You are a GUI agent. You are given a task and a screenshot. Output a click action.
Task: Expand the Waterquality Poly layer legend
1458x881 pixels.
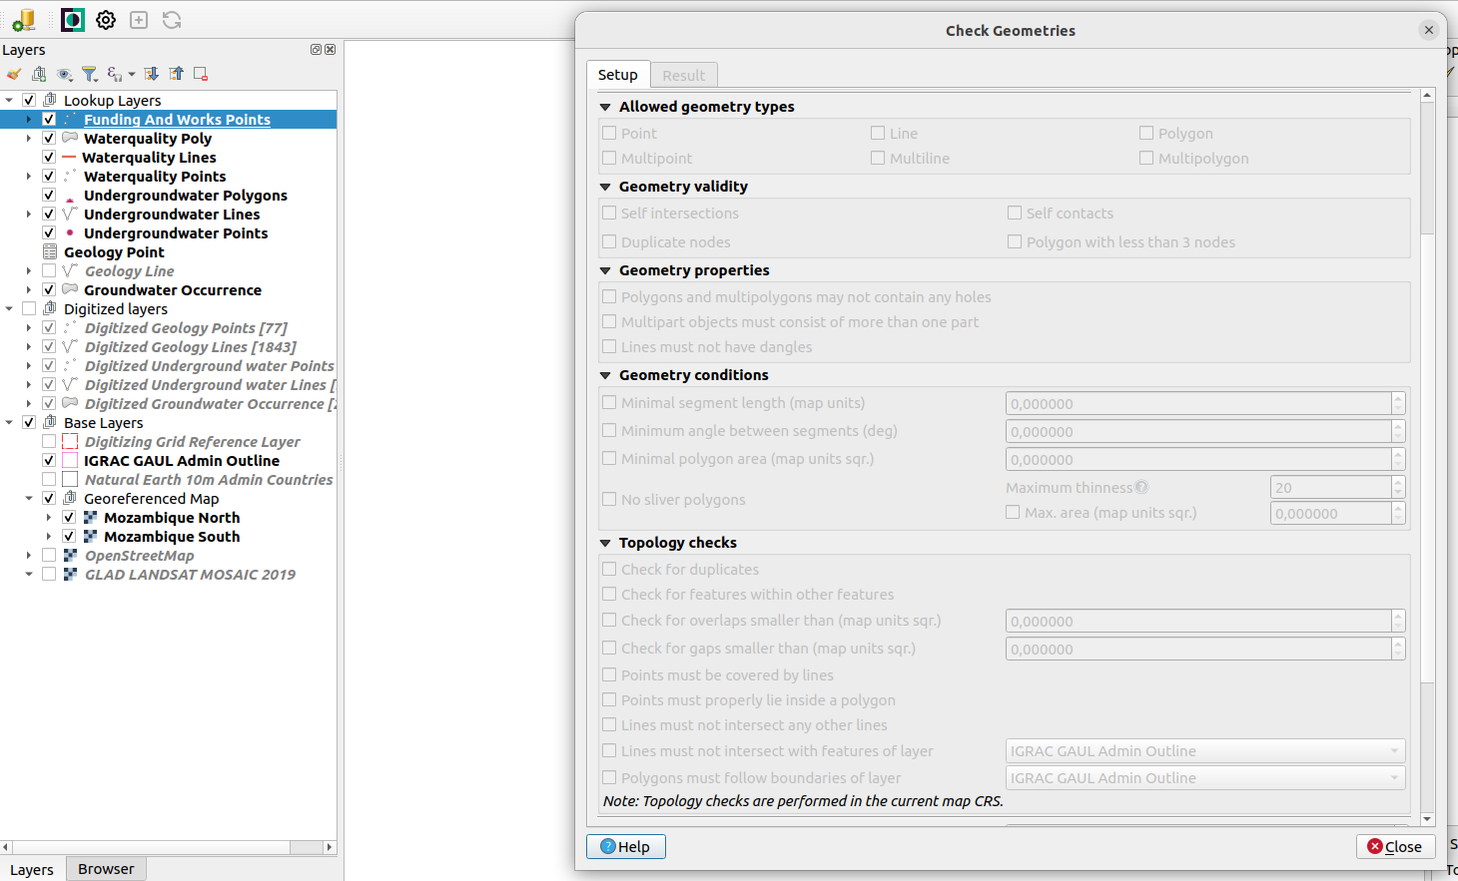pyautogui.click(x=29, y=139)
